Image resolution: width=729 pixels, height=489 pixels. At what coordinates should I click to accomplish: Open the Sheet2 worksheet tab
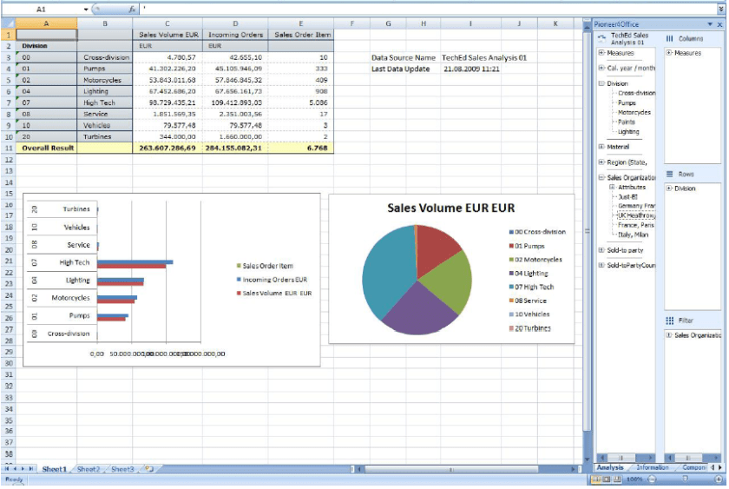pyautogui.click(x=89, y=469)
